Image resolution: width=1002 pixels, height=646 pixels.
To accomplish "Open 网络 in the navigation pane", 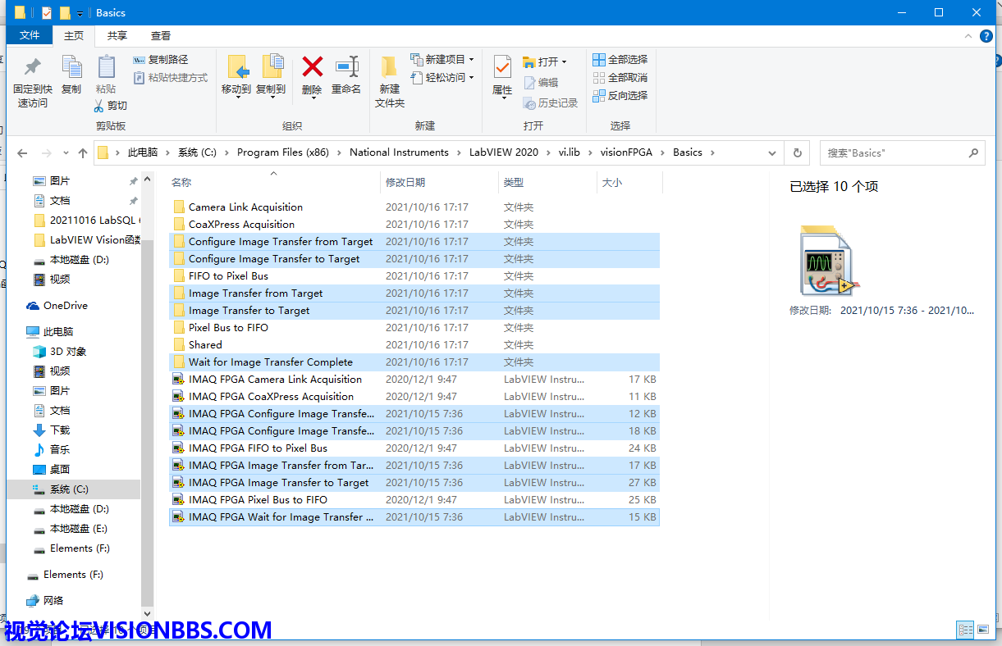I will click(44, 600).
